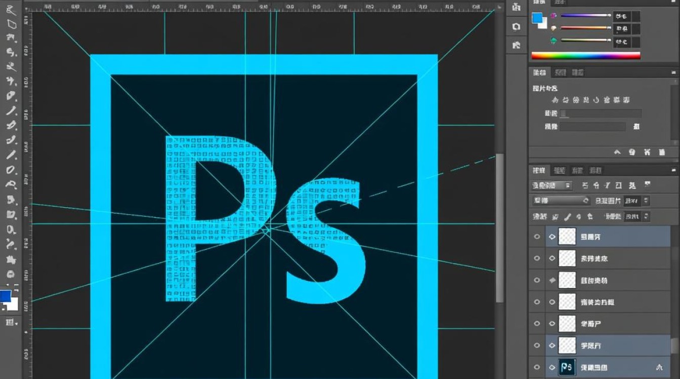
Task: Toggle visibility of the fifth layer from top
Action: point(537,323)
